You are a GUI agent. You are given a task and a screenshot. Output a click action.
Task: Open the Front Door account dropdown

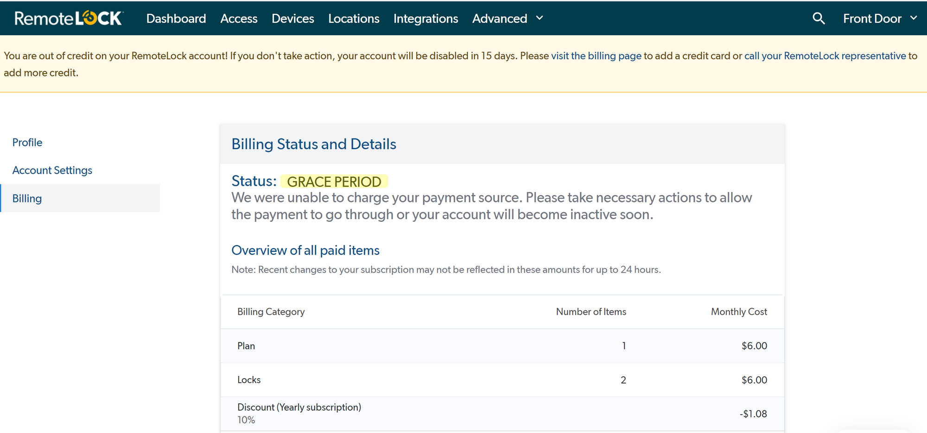(x=872, y=18)
